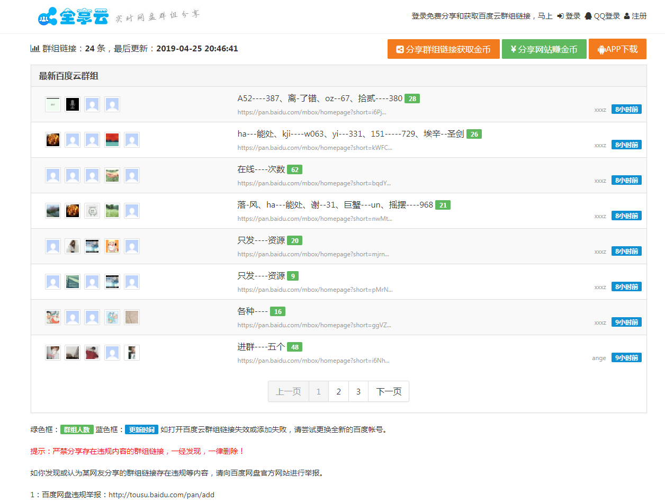This screenshot has height=502, width=665.
Task: Click the 注册 register link
Action: [x=635, y=16]
